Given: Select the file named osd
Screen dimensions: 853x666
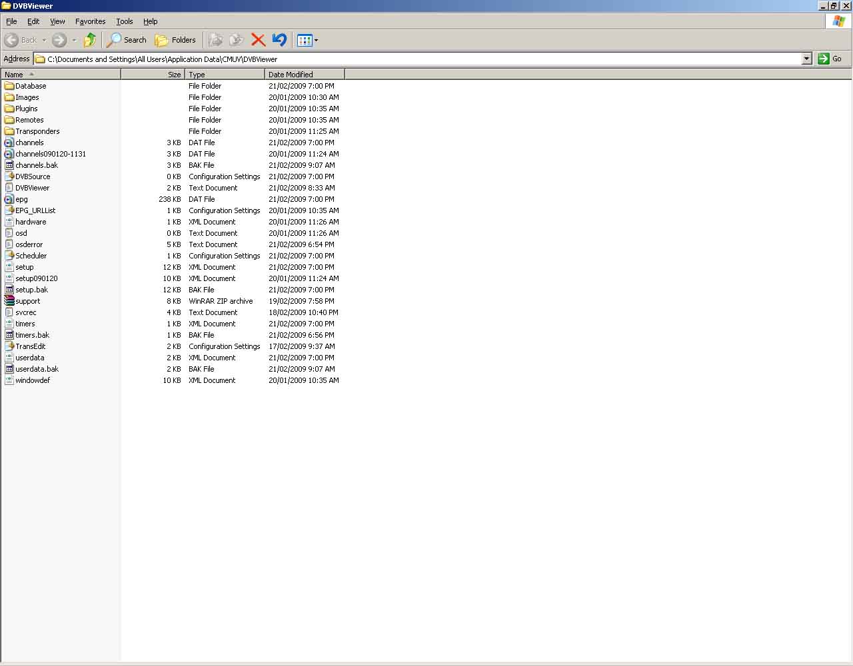Looking at the screenshot, I should (21, 233).
